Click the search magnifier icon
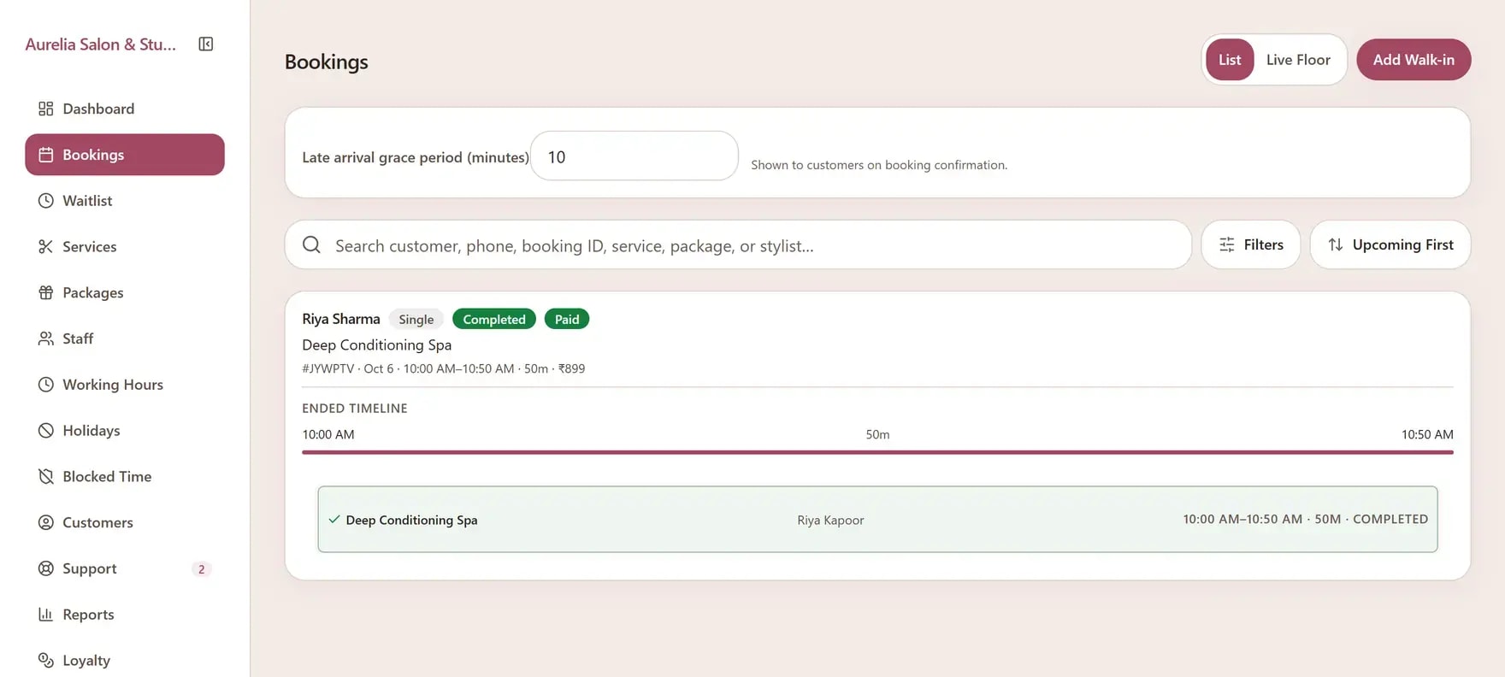 click(x=312, y=245)
